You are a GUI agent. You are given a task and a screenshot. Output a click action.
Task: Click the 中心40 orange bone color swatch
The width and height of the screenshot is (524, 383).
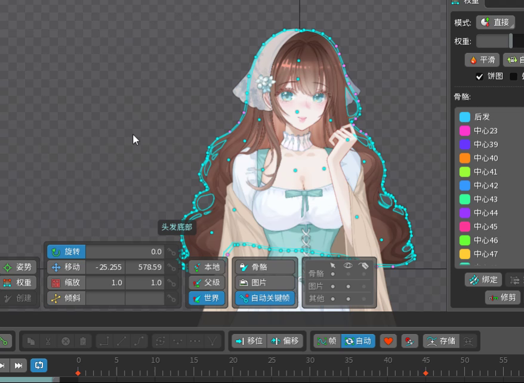point(465,158)
